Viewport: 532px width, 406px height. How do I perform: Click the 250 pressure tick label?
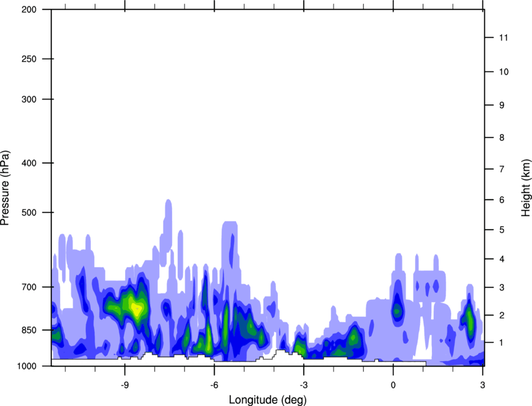click(29, 59)
